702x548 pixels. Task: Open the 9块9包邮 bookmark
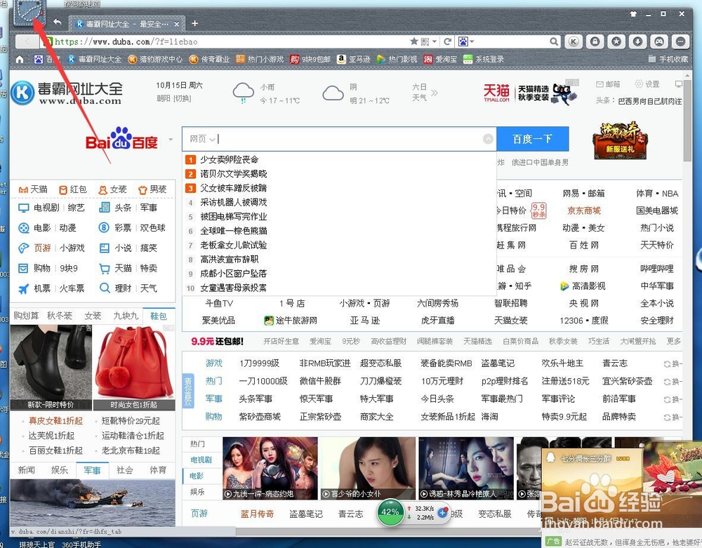point(310,59)
